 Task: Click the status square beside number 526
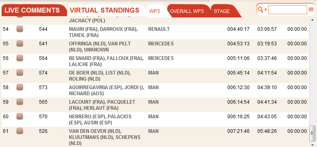[x=19, y=131]
